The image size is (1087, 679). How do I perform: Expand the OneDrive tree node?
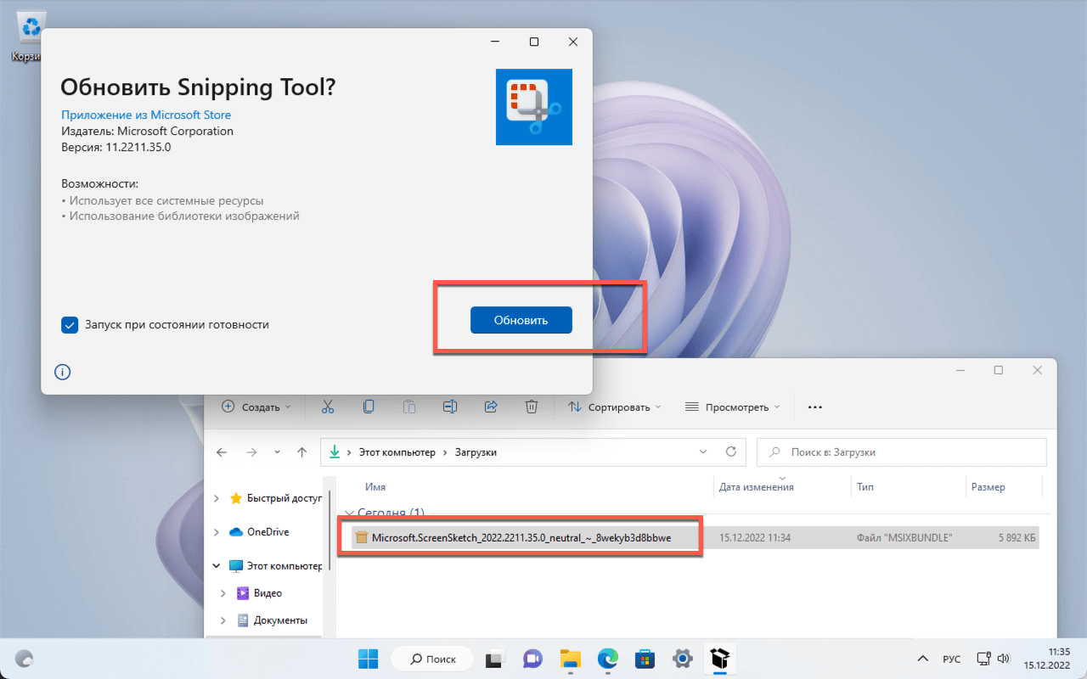coord(217,532)
